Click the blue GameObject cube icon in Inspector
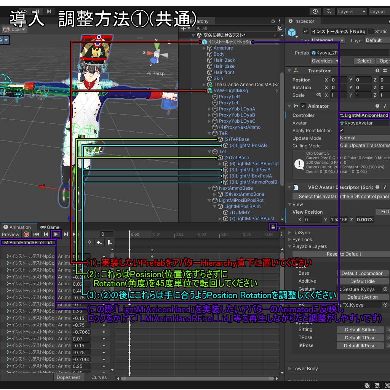 (292, 32)
